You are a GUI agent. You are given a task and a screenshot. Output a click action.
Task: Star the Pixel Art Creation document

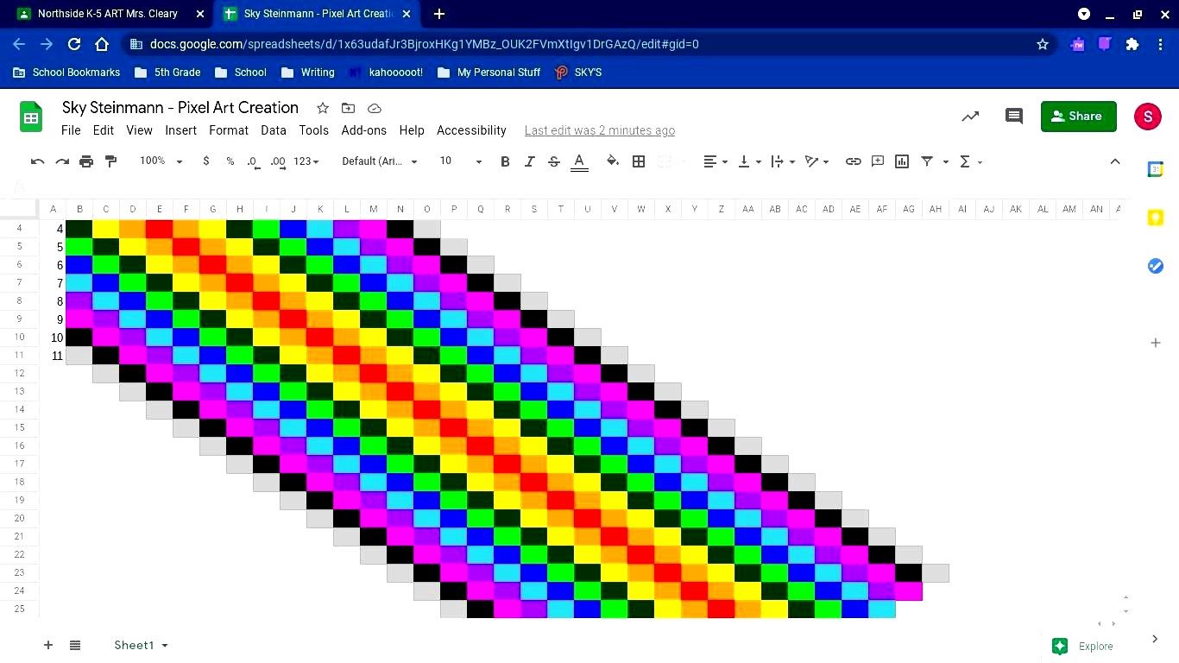(323, 108)
